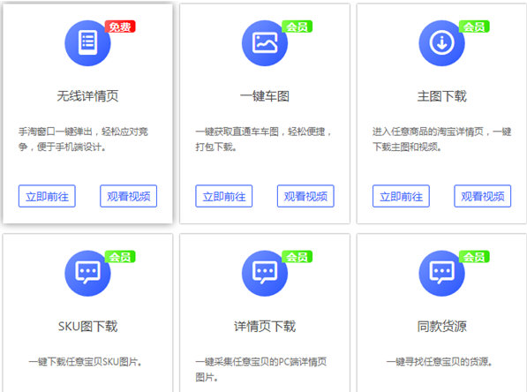Open 立即前往 under 无线详情页
The width and height of the screenshot is (527, 392).
click(x=47, y=196)
